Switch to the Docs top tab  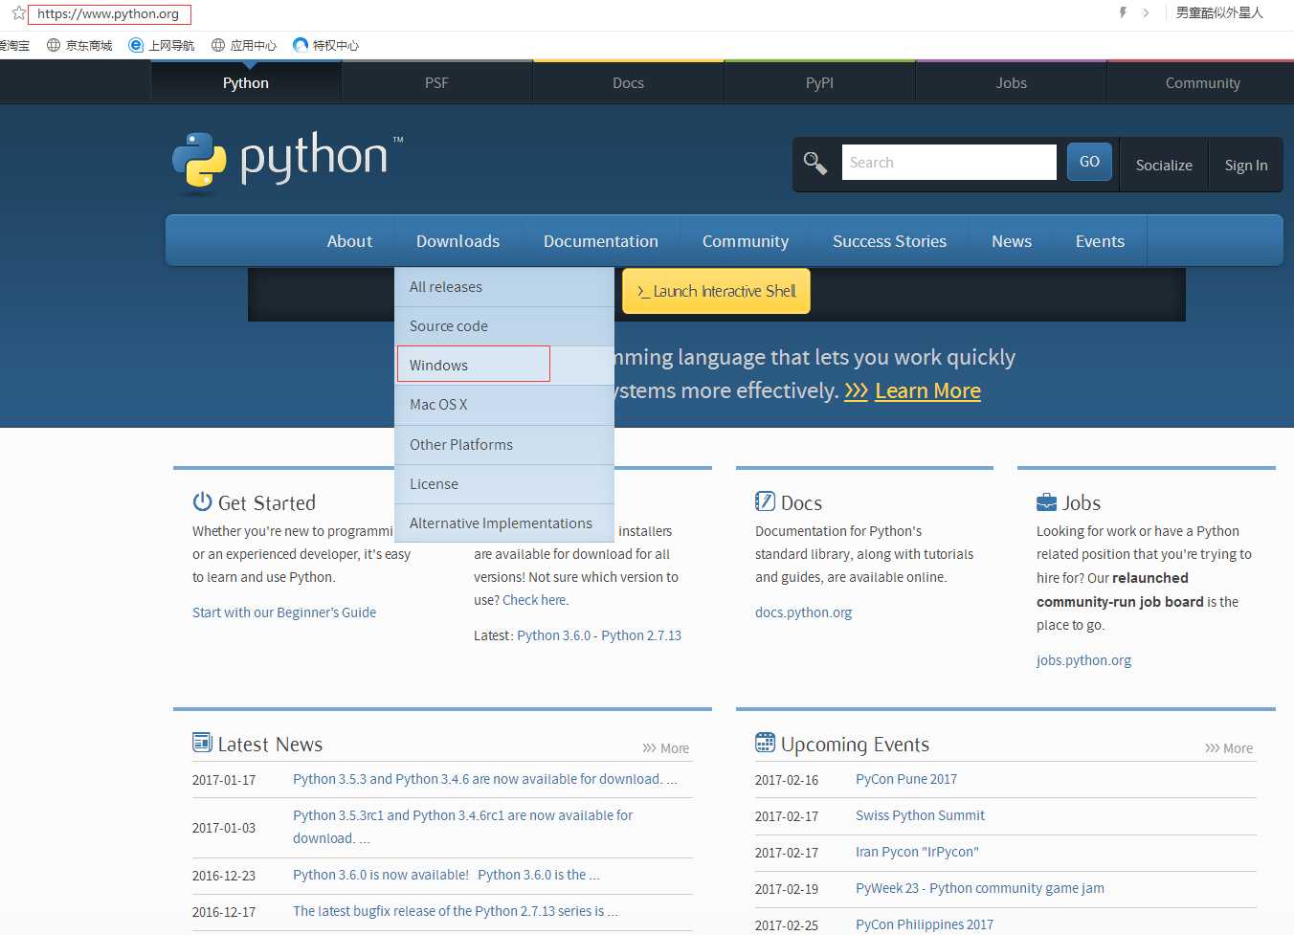tap(628, 83)
